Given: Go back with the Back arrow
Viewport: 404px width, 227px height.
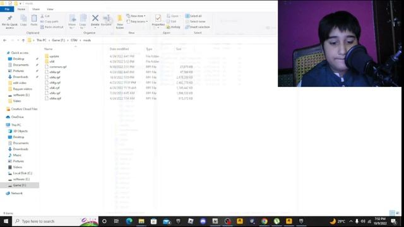Looking at the screenshot, I should coord(4,40).
